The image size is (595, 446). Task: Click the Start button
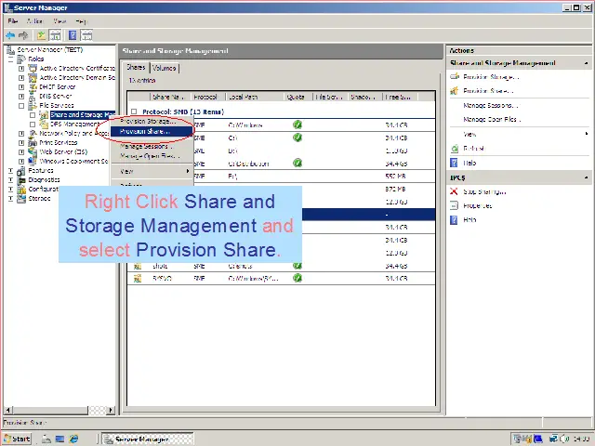17,439
